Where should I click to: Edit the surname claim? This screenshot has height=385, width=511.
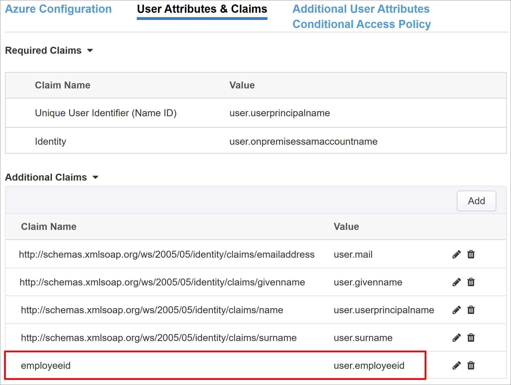tap(456, 338)
